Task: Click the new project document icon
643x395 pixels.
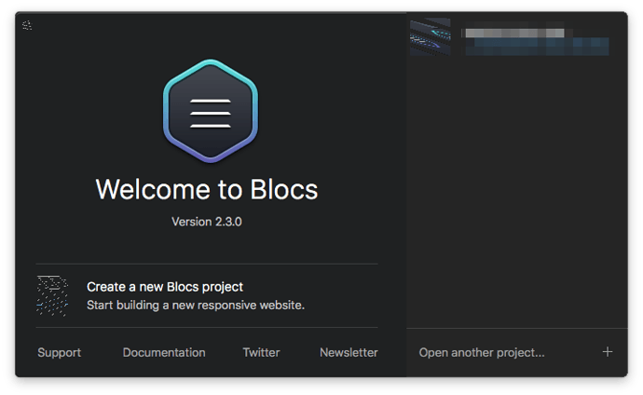Action: pyautogui.click(x=52, y=295)
